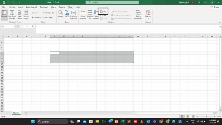
Task: Switch to Page Layout view button
Action: 20,15
